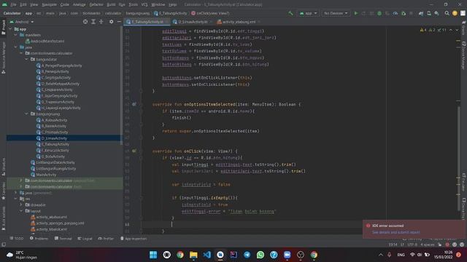This screenshot has width=467, height=262.
Task: Open the SDK Manager toolbar icon
Action: pos(436,13)
